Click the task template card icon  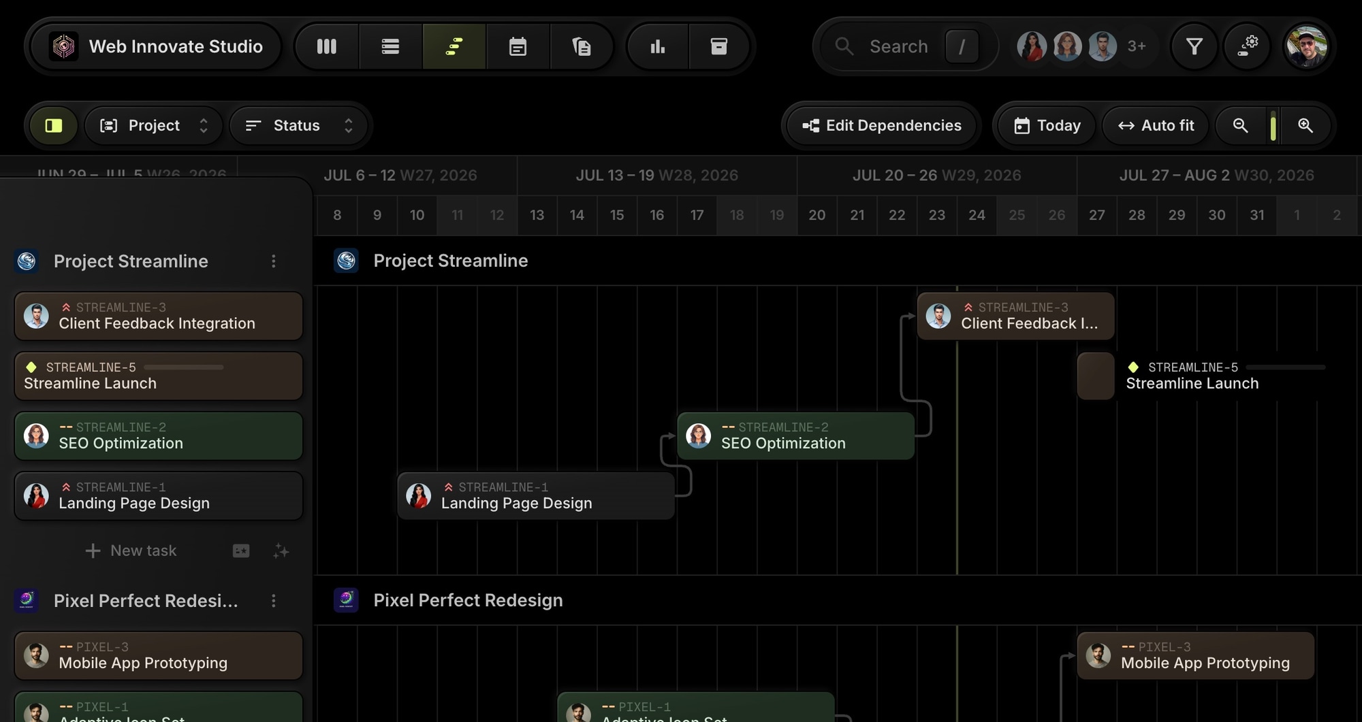[241, 551]
